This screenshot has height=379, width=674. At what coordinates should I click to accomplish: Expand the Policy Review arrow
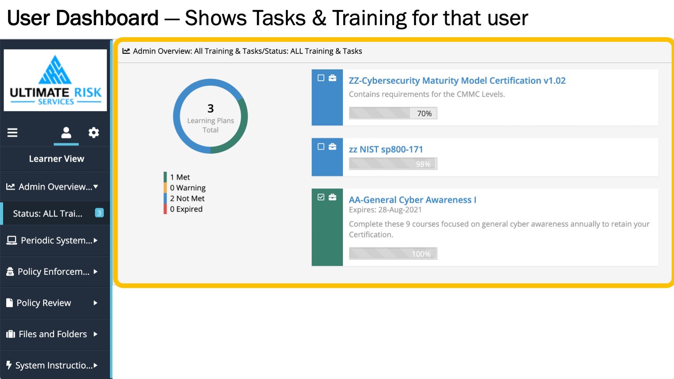click(95, 303)
